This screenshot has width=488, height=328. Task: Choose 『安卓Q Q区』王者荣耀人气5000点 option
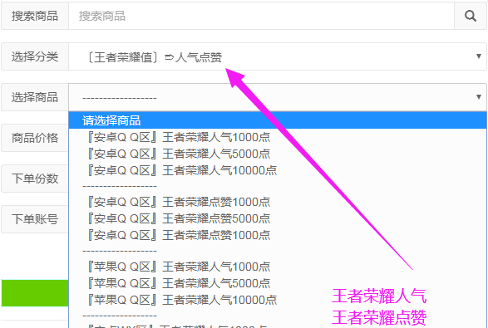coord(278,154)
